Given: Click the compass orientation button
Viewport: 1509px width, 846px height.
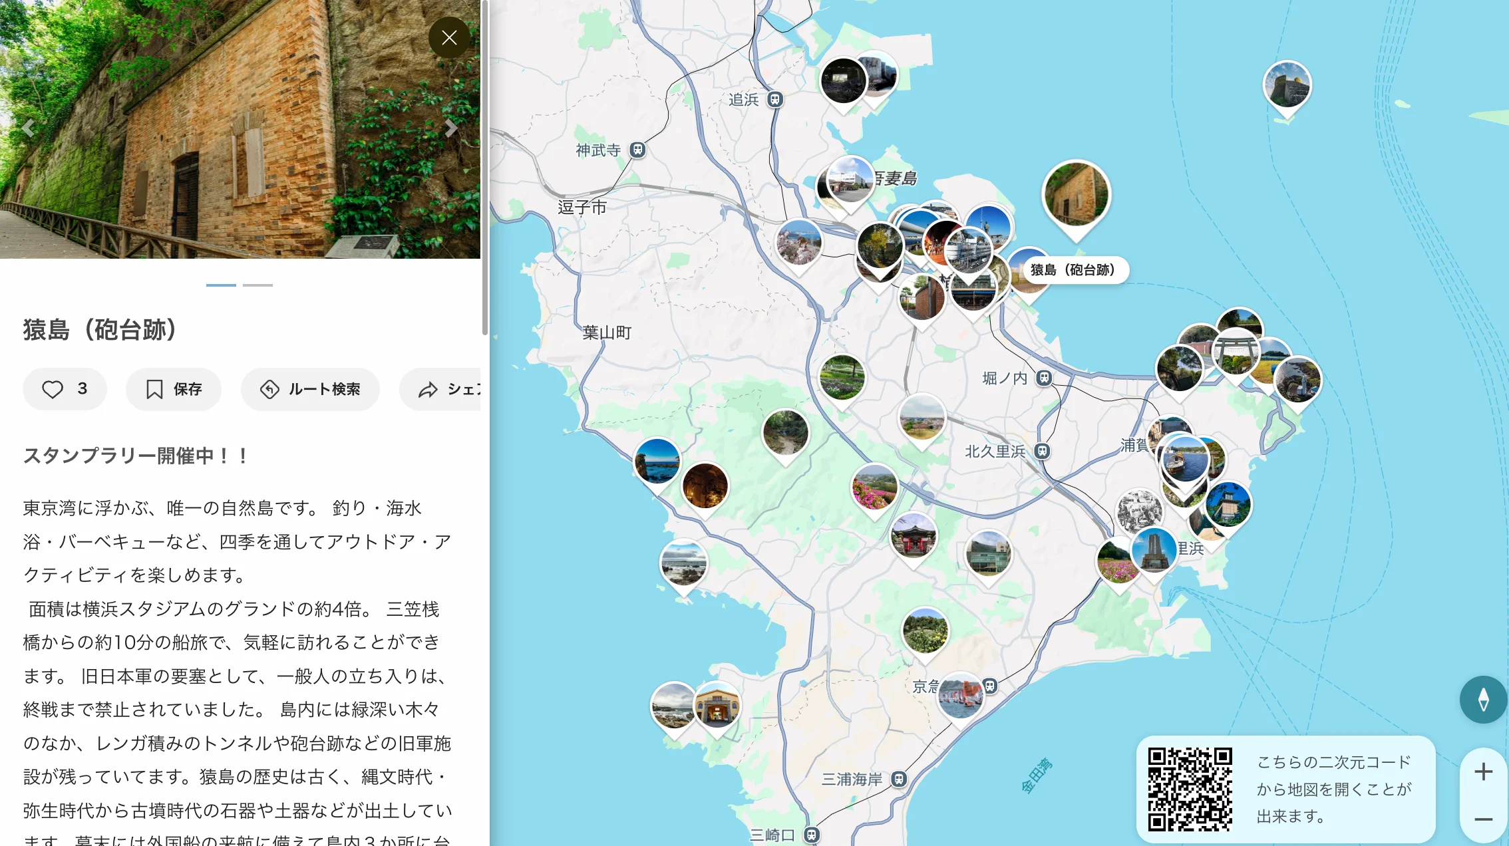Looking at the screenshot, I should pyautogui.click(x=1483, y=699).
